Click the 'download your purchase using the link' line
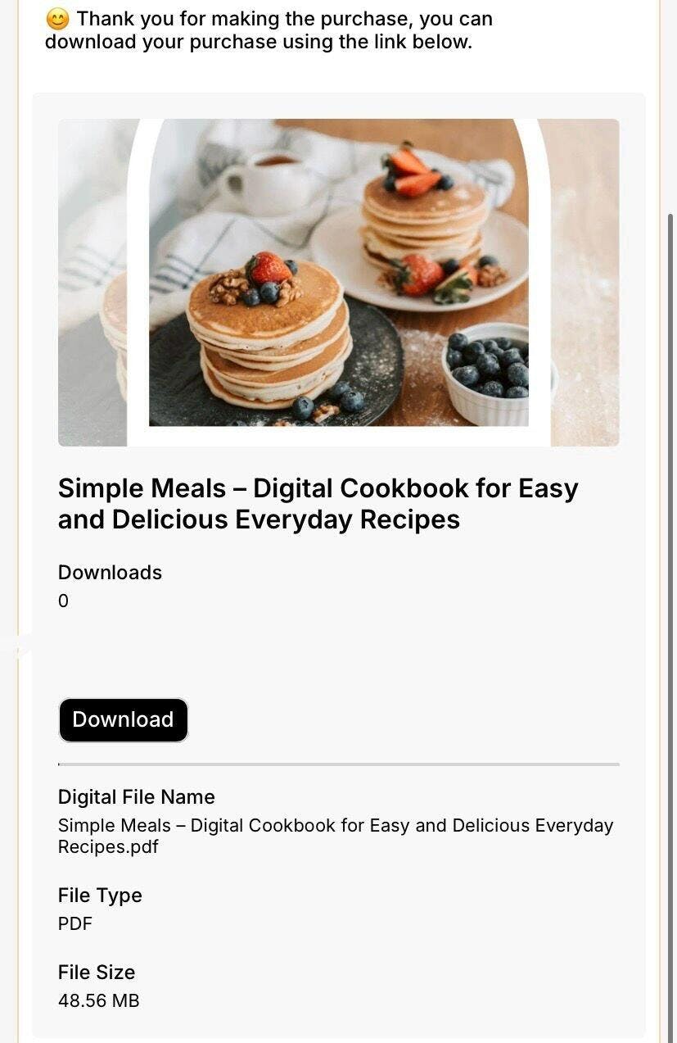Viewport: 677px width, 1043px height. tap(259, 42)
